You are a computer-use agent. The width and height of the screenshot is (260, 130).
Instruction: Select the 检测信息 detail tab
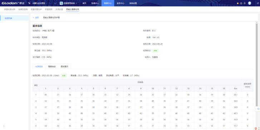click(39, 66)
